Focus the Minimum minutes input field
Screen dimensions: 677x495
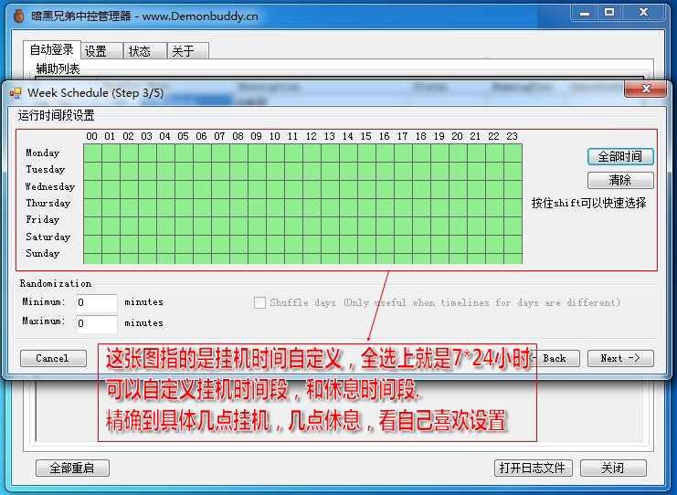point(96,302)
